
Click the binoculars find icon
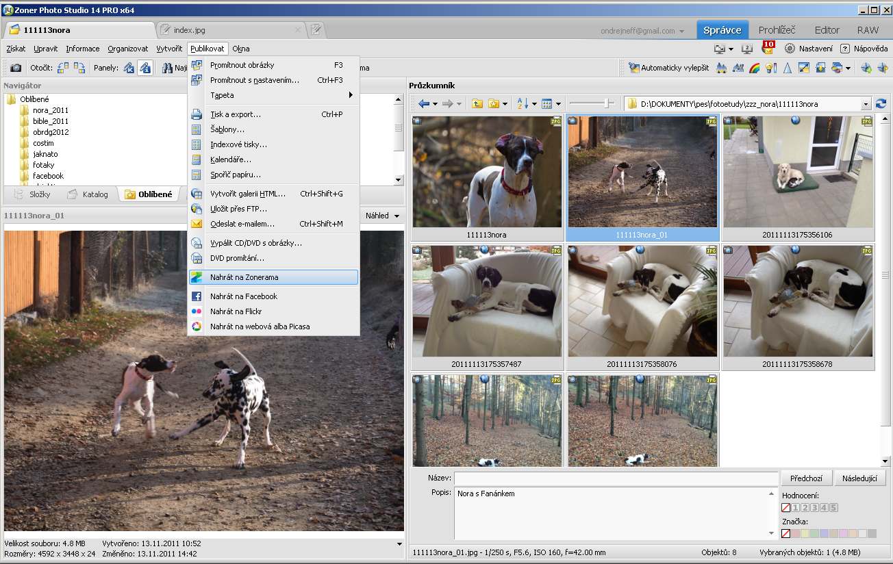point(168,68)
